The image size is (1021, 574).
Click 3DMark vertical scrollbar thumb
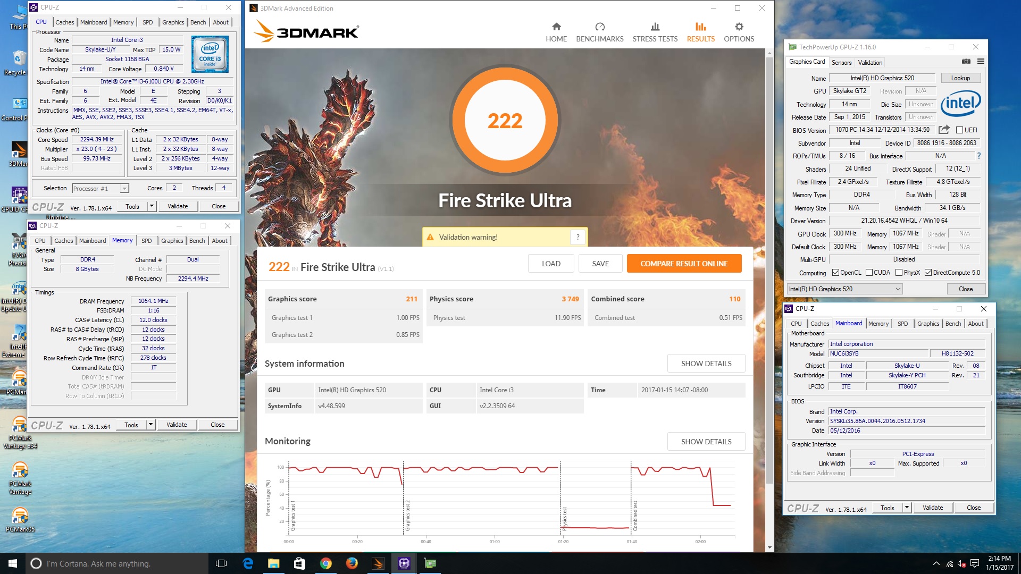tap(769, 271)
